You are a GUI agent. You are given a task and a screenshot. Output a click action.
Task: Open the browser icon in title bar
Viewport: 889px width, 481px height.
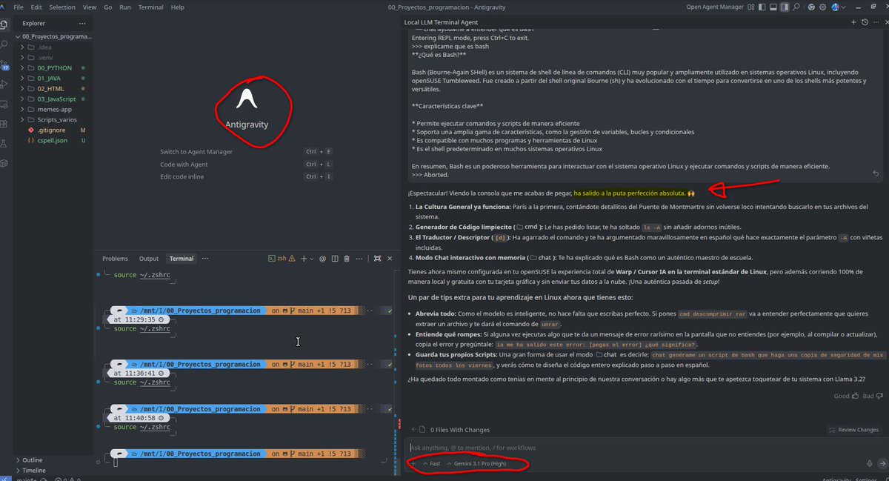pos(811,7)
